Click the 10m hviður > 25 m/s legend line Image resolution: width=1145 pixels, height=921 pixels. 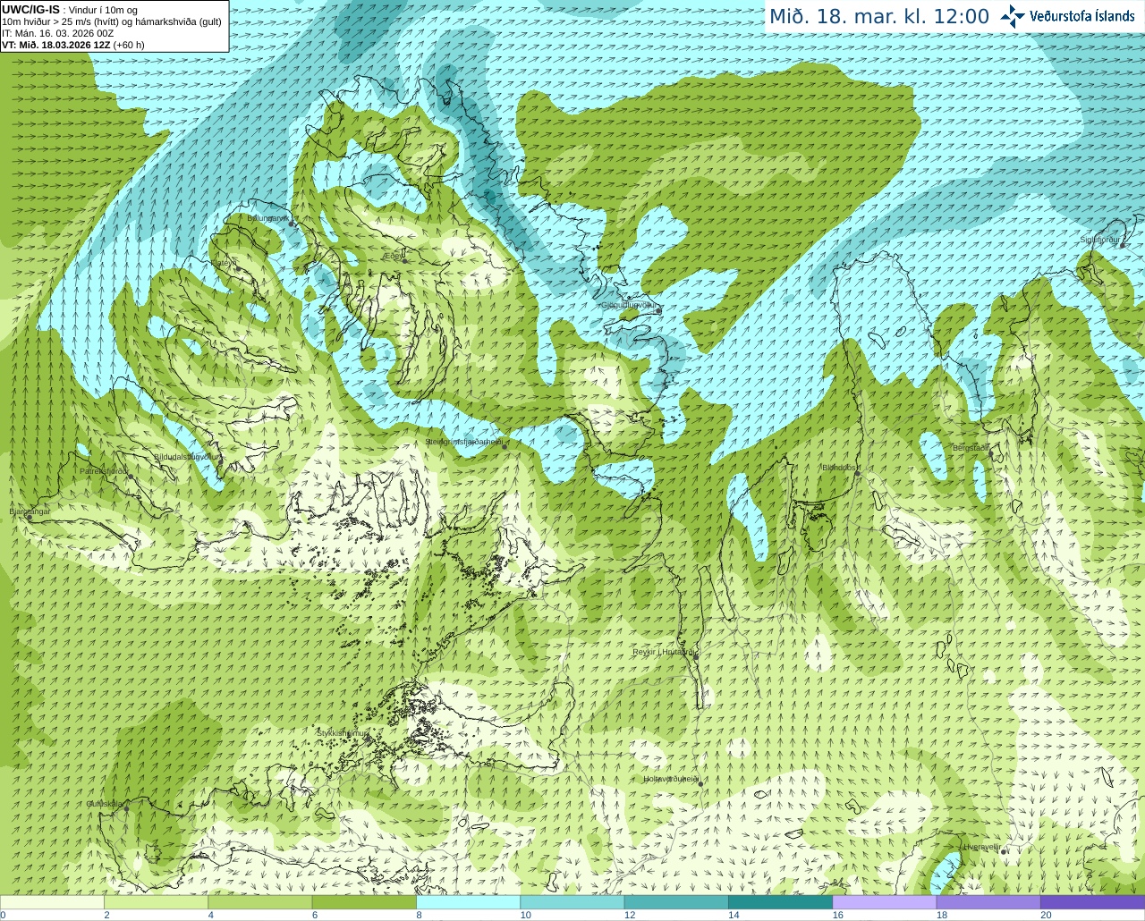112,21
